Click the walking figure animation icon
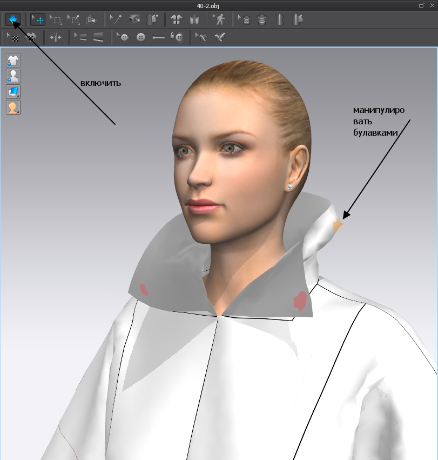 click(x=219, y=20)
